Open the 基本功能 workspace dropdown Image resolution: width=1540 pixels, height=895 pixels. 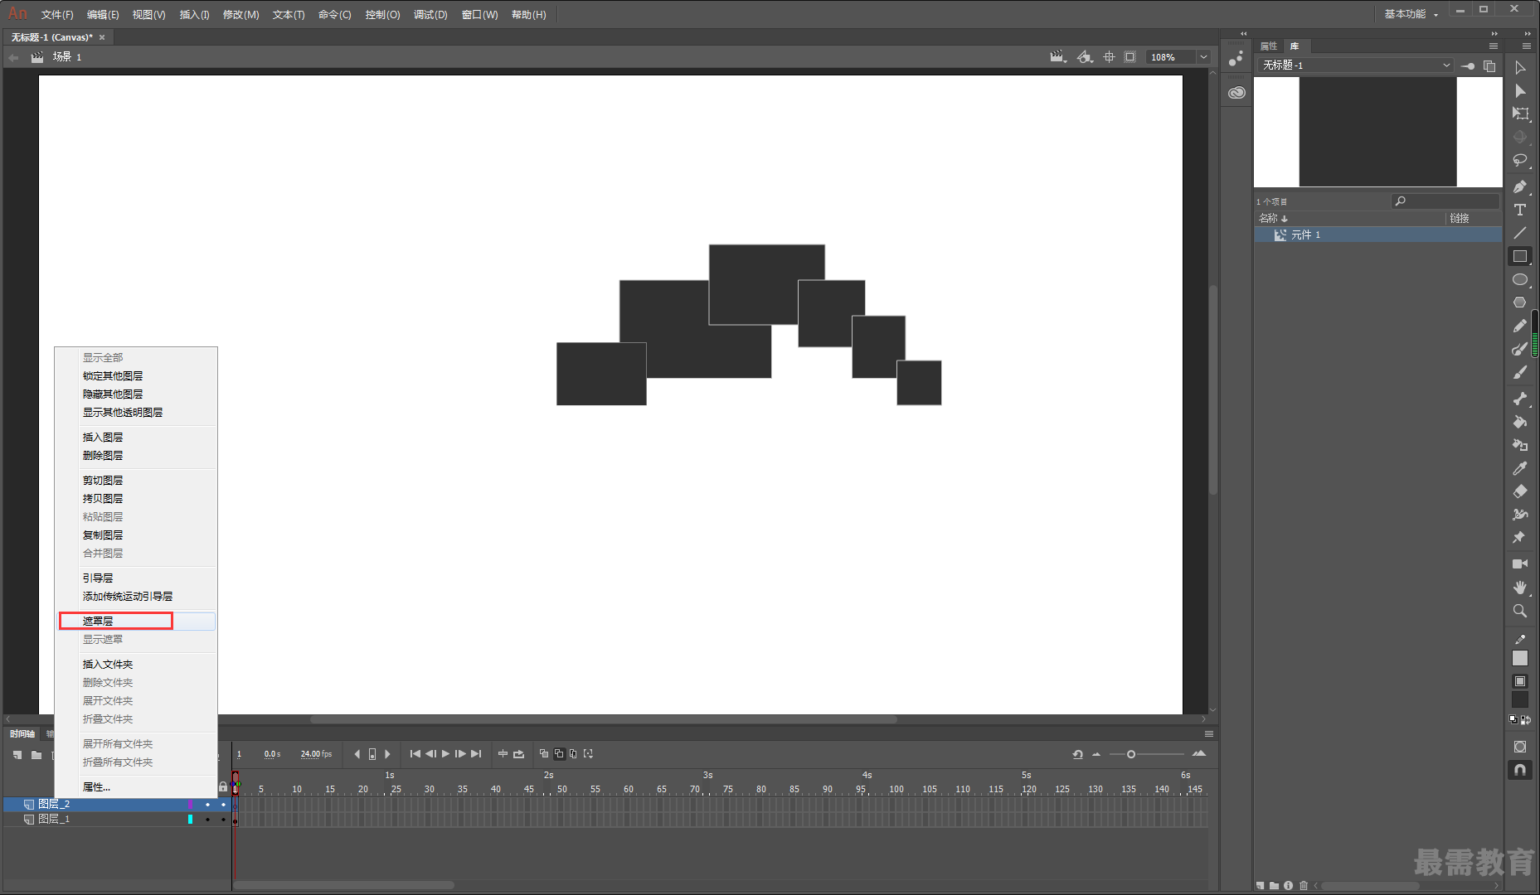point(1411,14)
